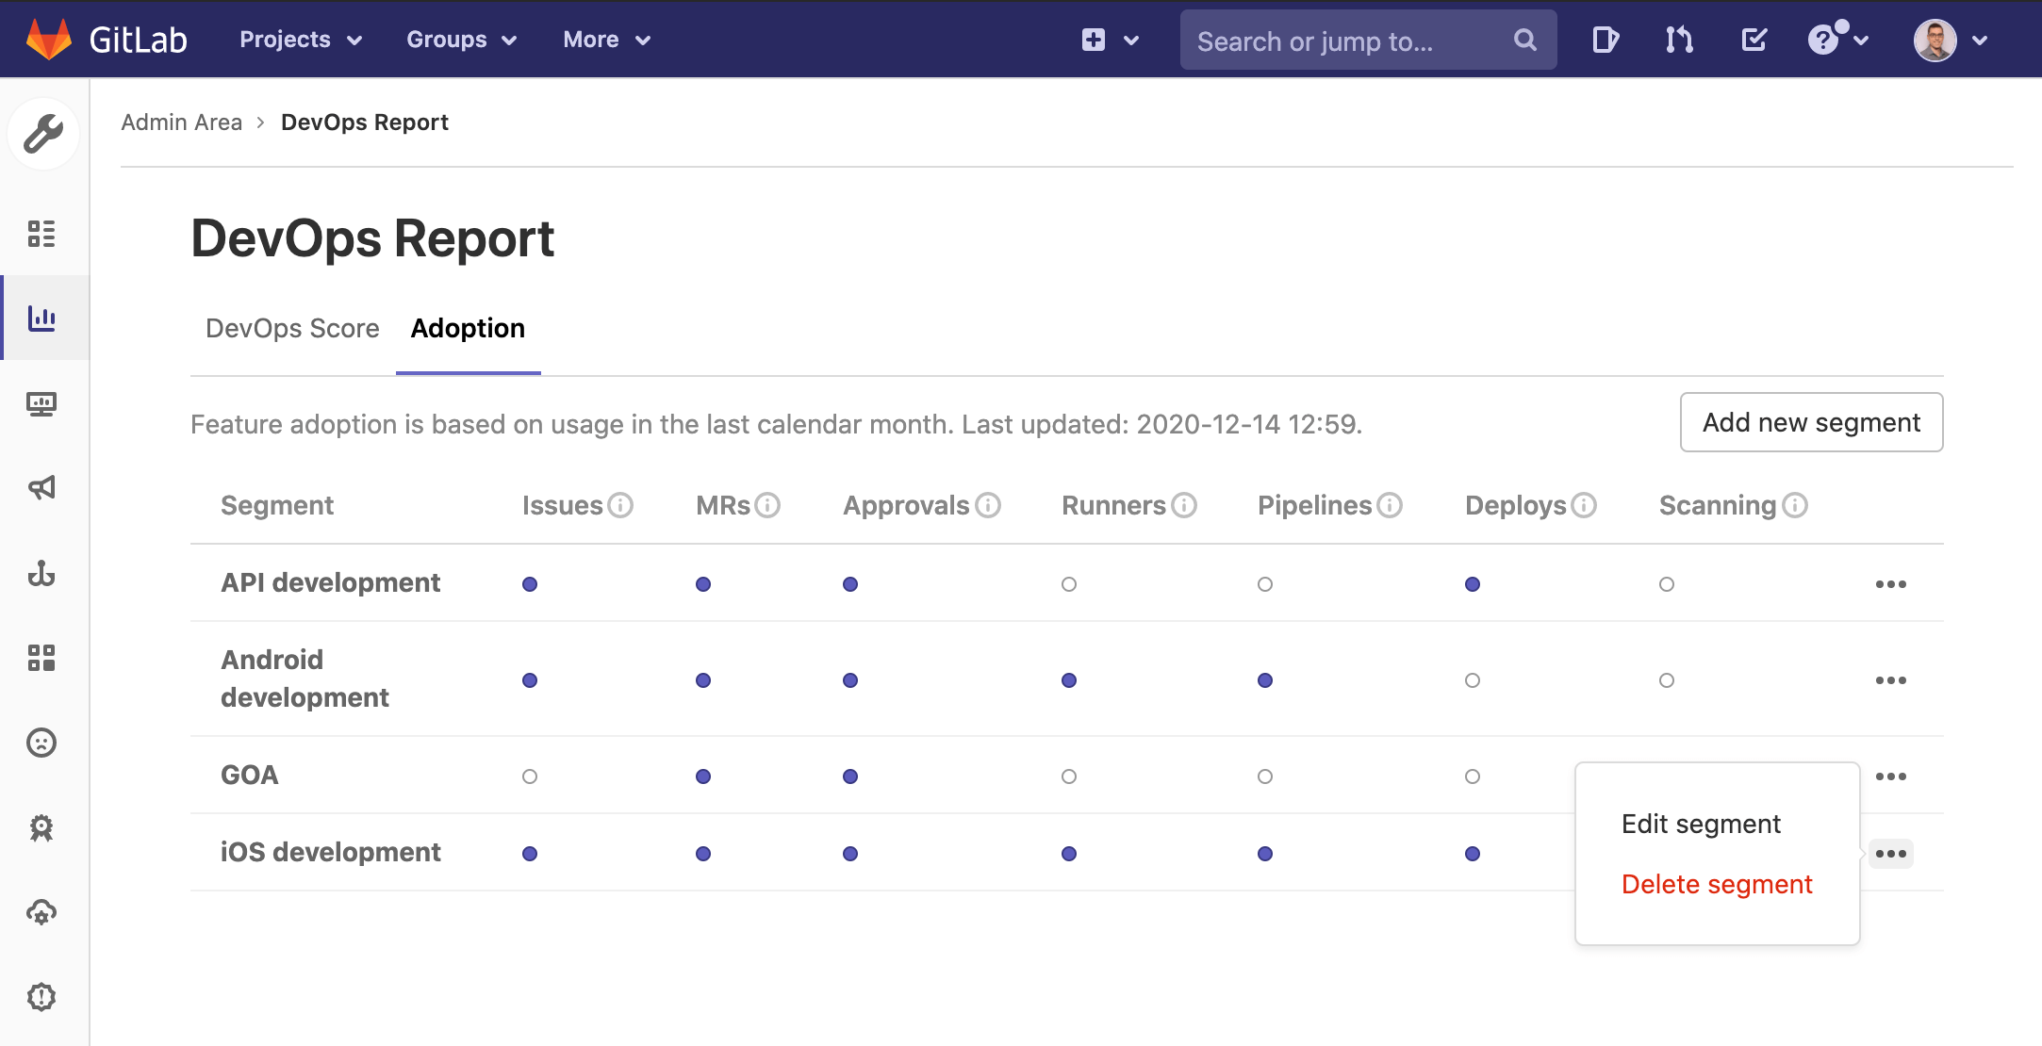Image resolution: width=2042 pixels, height=1046 pixels.
Task: Open the Analytics chart icon in sidebar
Action: click(x=41, y=318)
